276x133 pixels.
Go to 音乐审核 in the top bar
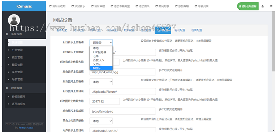(x=98, y=6)
